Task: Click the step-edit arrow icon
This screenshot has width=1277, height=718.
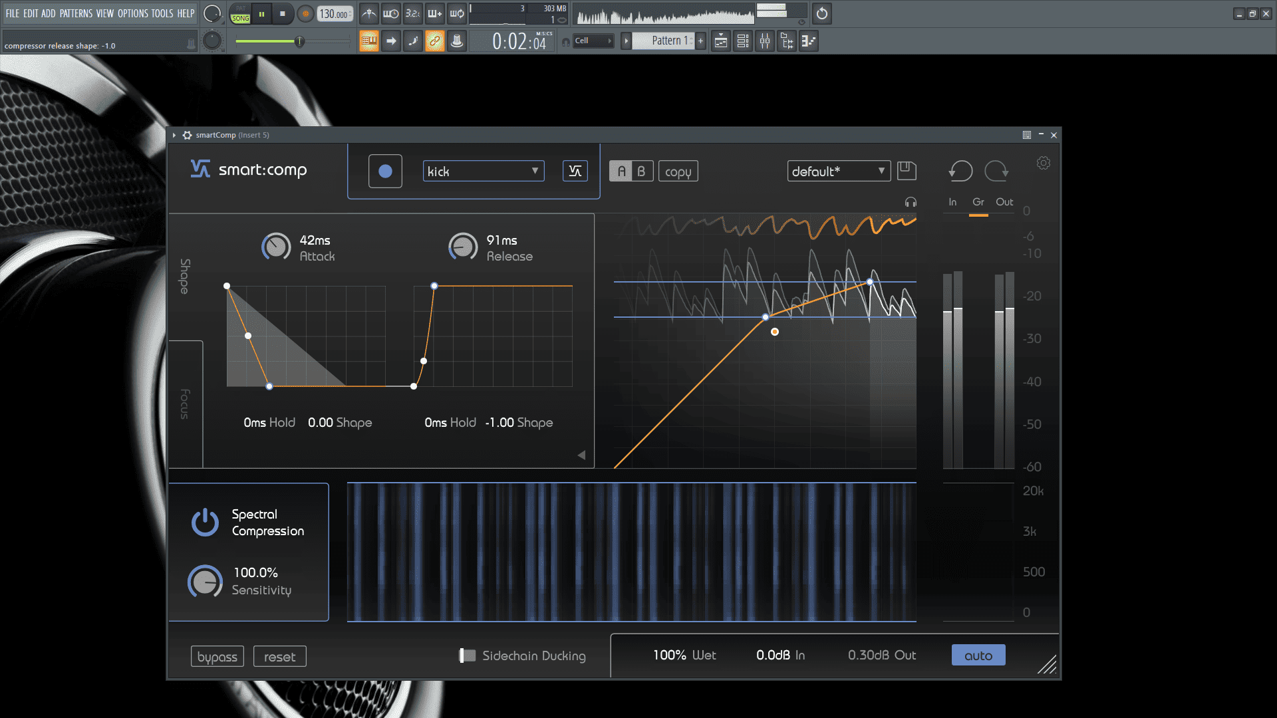Action: click(391, 41)
